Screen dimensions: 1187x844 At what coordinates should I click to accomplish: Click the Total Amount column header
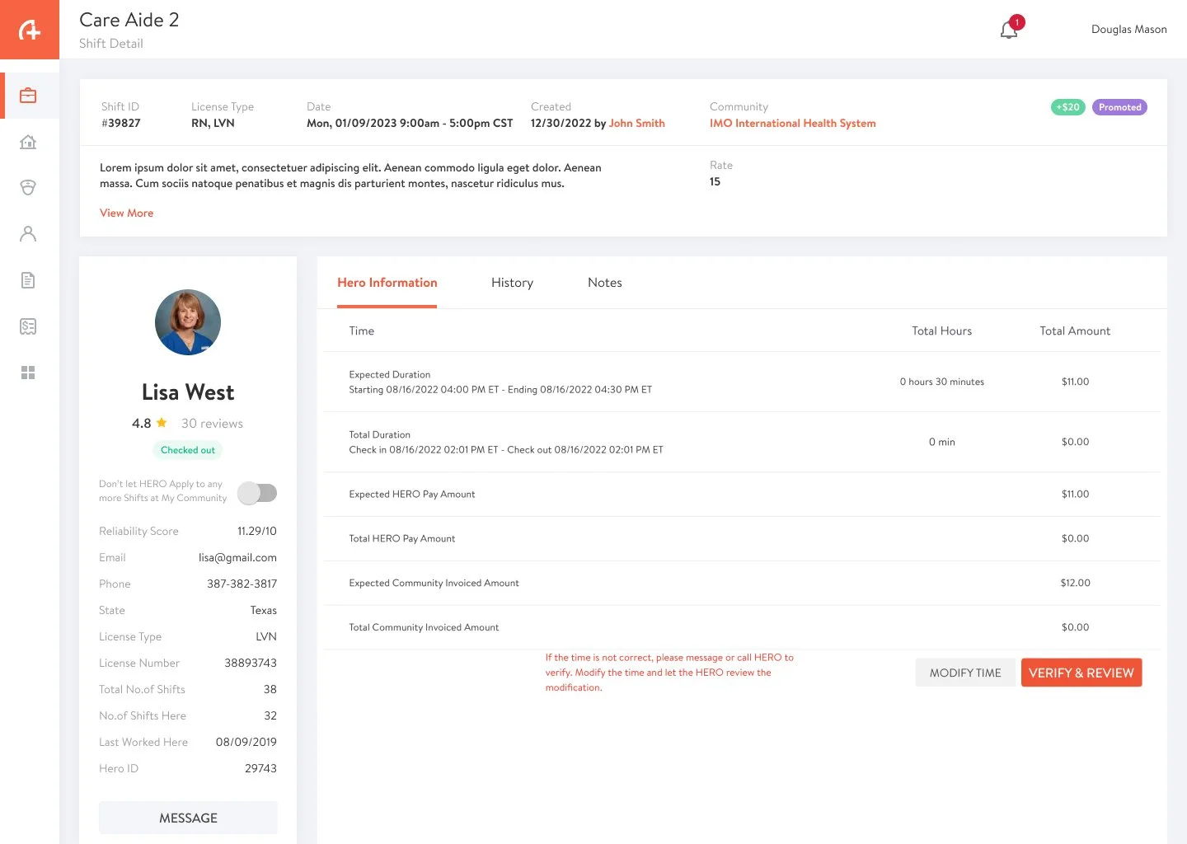click(1075, 331)
